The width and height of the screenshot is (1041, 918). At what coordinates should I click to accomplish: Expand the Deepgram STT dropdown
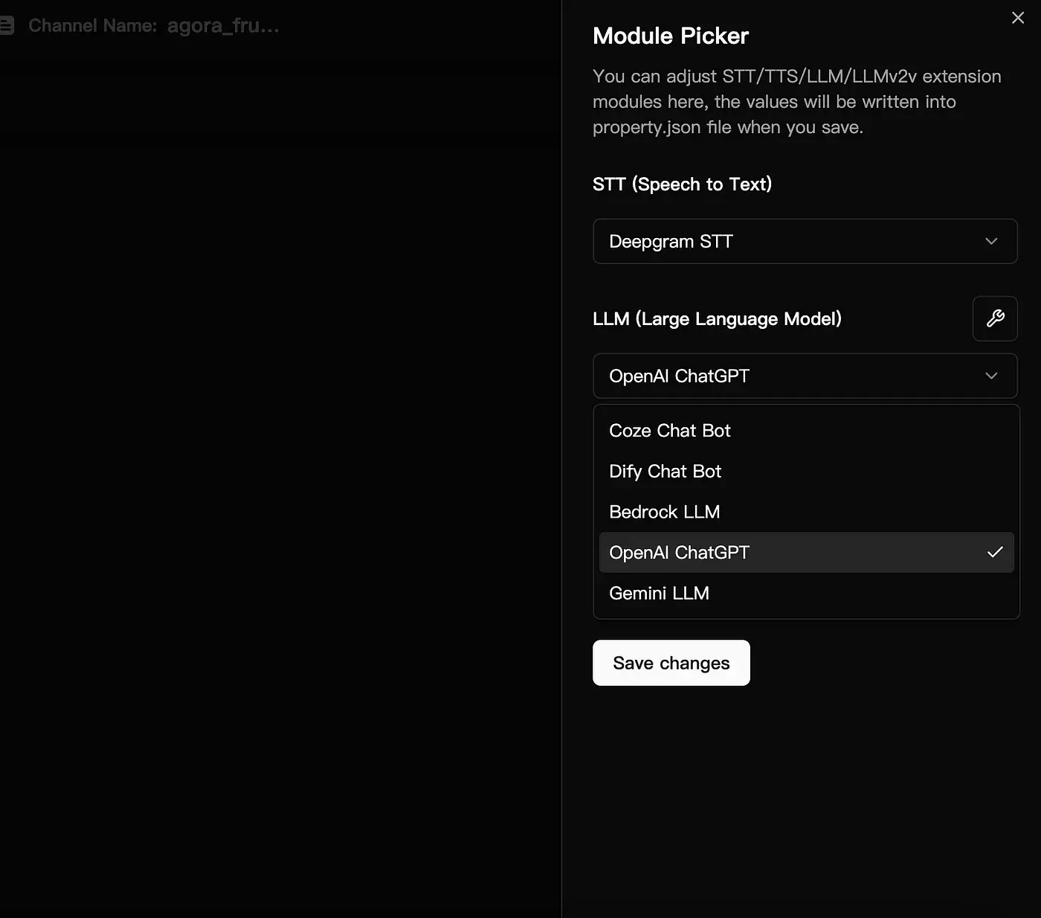(805, 241)
